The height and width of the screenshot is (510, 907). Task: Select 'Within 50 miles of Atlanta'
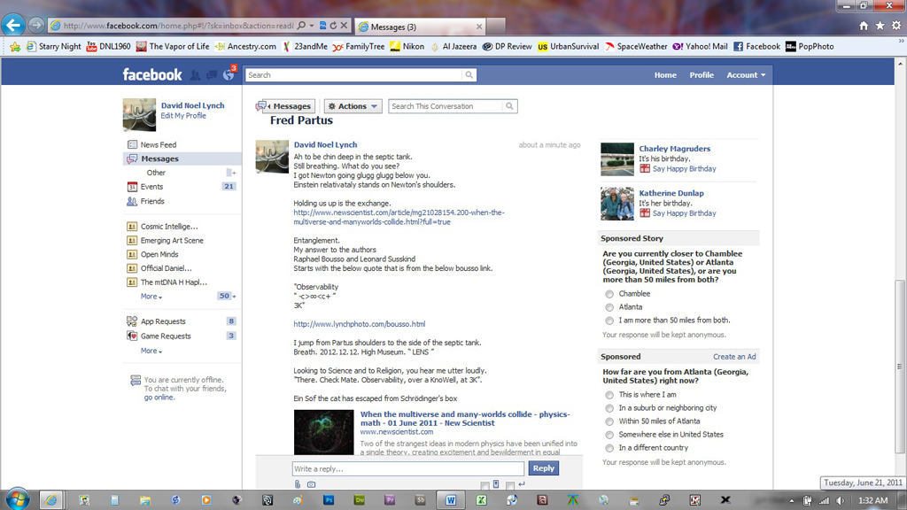[609, 421]
